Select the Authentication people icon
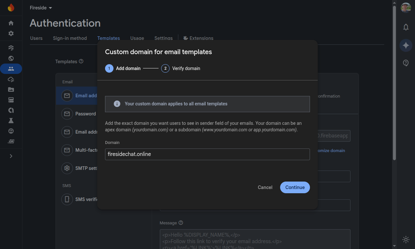 point(11,69)
